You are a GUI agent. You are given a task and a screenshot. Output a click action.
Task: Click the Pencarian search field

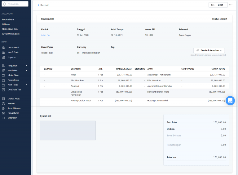click(x=15, y=4)
